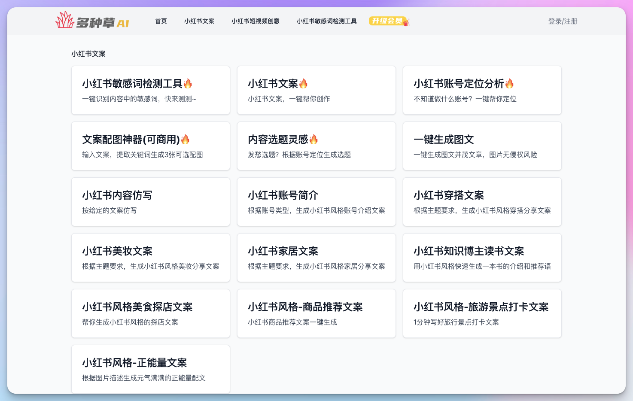Click 登录/注册 link
The height and width of the screenshot is (401, 633).
tap(563, 21)
